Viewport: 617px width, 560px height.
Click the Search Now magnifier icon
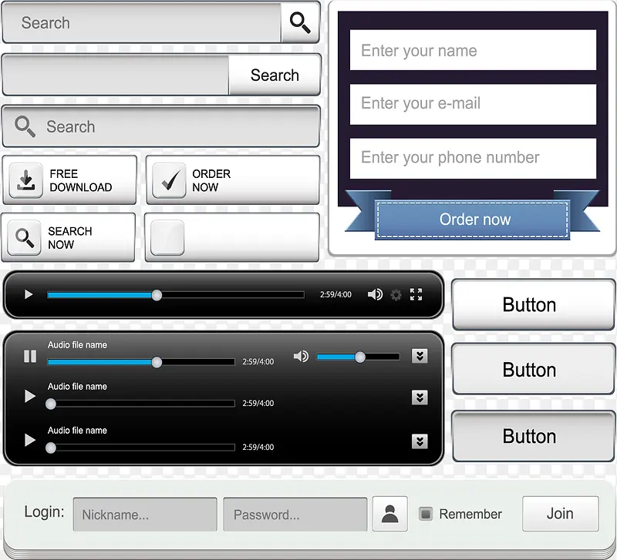(25, 237)
